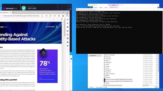Click the SentinelOne logo in agent window
163x91 pixels.
coord(10,8)
